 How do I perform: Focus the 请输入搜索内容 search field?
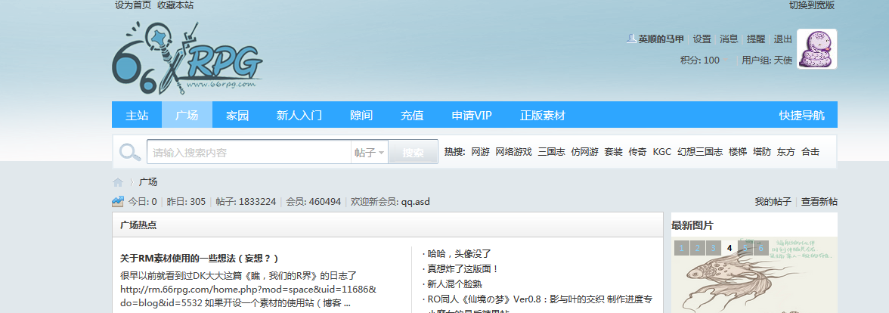click(249, 152)
